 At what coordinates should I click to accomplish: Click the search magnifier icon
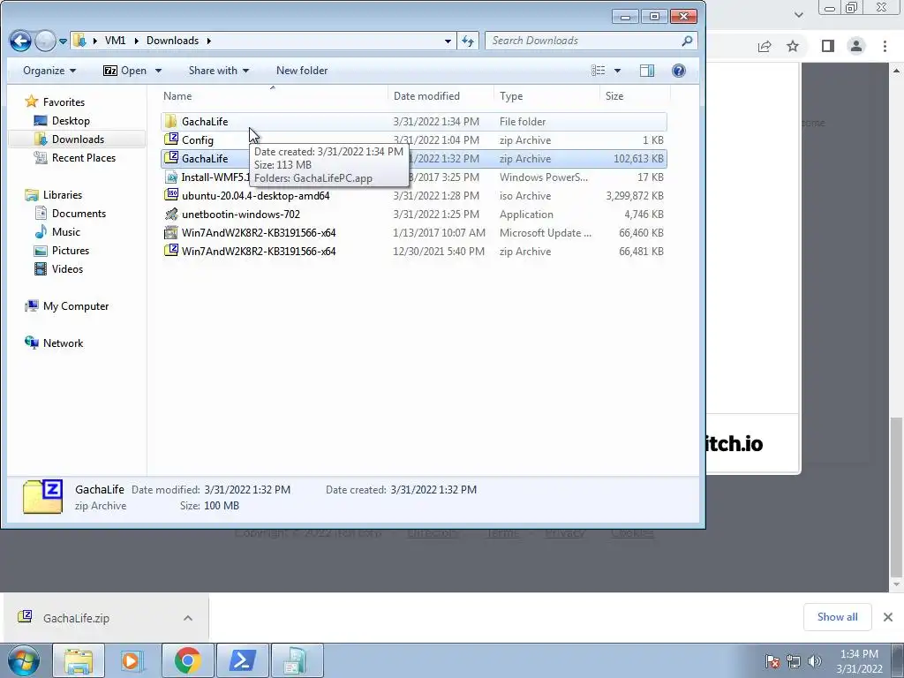tap(687, 41)
